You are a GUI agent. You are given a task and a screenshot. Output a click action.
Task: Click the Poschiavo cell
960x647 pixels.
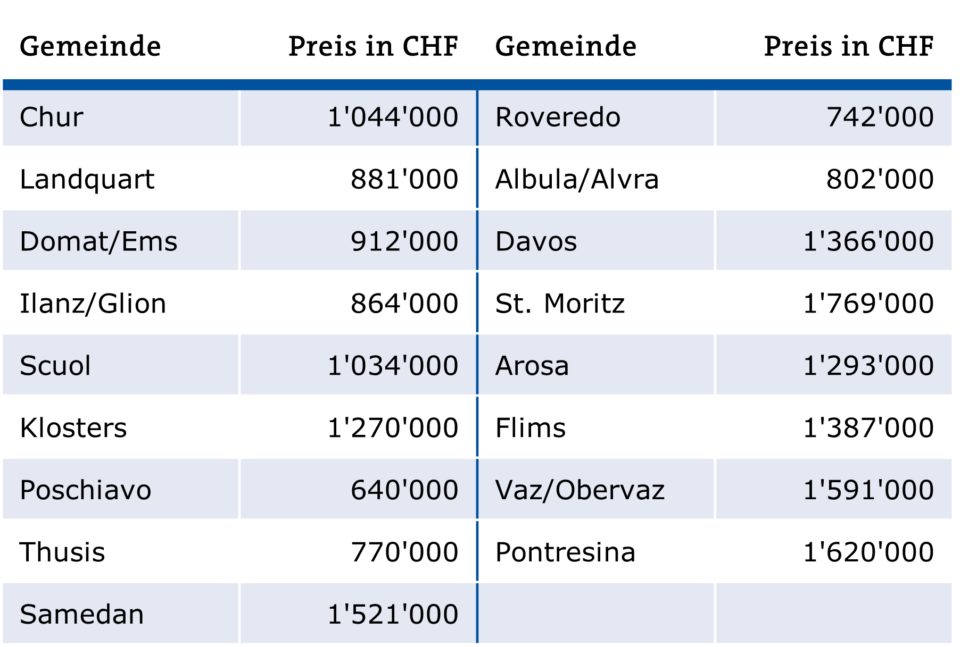click(86, 490)
